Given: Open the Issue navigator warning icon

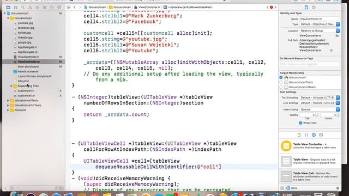Looking at the screenshot, I should click(x=30, y=7).
